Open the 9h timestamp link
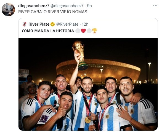This screenshot has width=159, height=132. [x=89, y=6]
